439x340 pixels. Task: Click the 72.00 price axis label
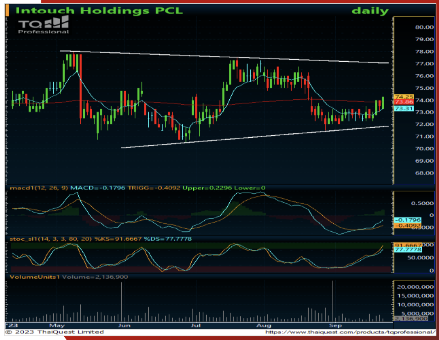point(424,124)
